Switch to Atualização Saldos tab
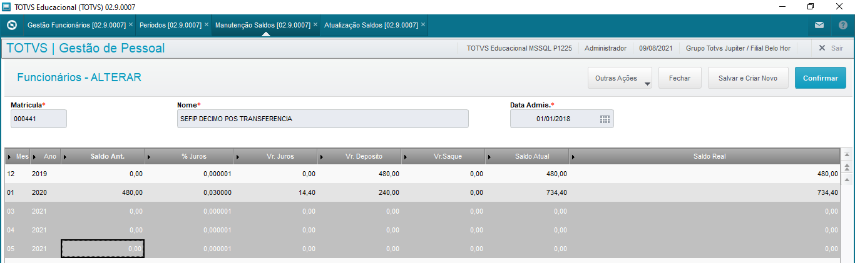855x263 pixels. pyautogui.click(x=371, y=25)
